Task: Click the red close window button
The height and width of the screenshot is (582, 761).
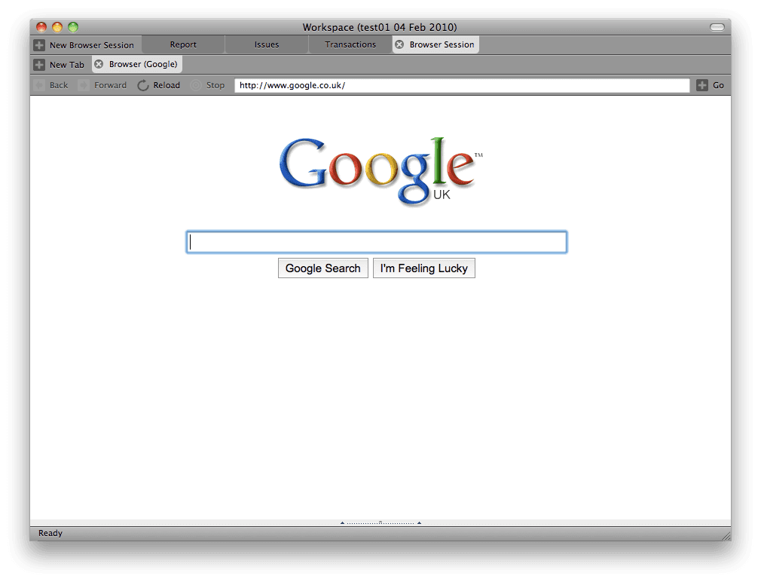Action: (x=41, y=27)
